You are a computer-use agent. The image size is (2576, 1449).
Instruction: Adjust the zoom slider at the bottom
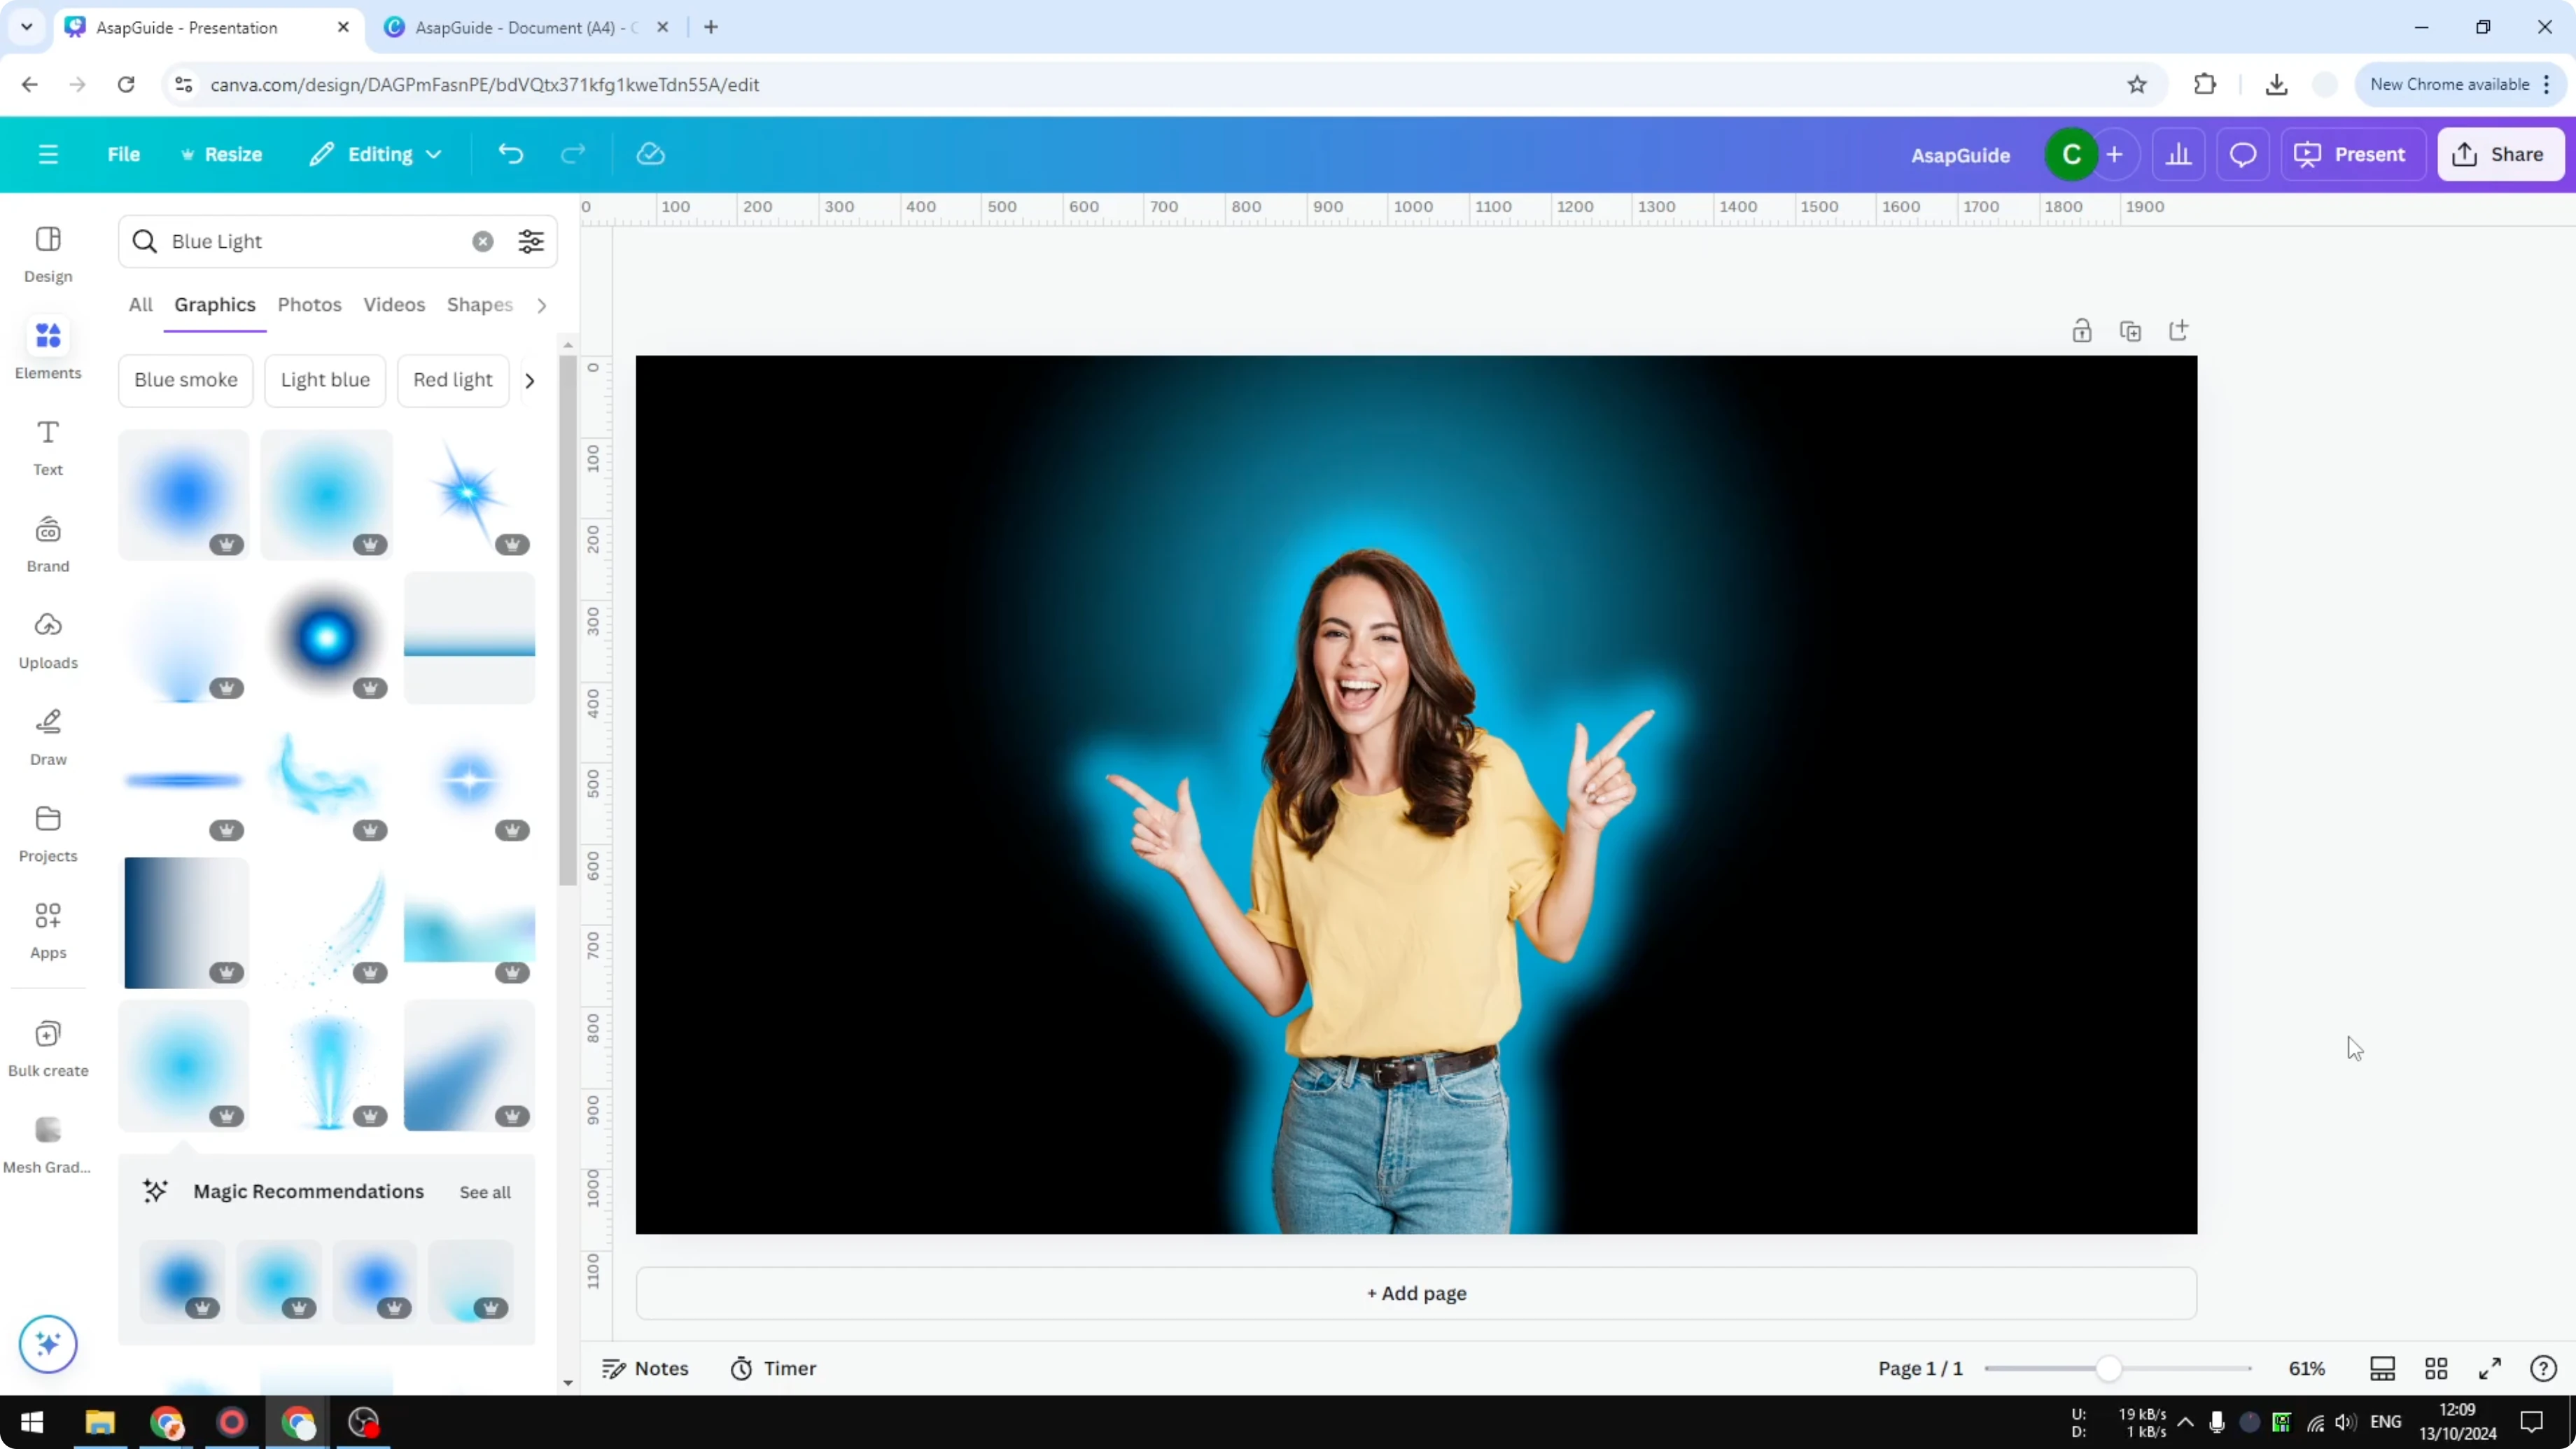pos(2110,1368)
